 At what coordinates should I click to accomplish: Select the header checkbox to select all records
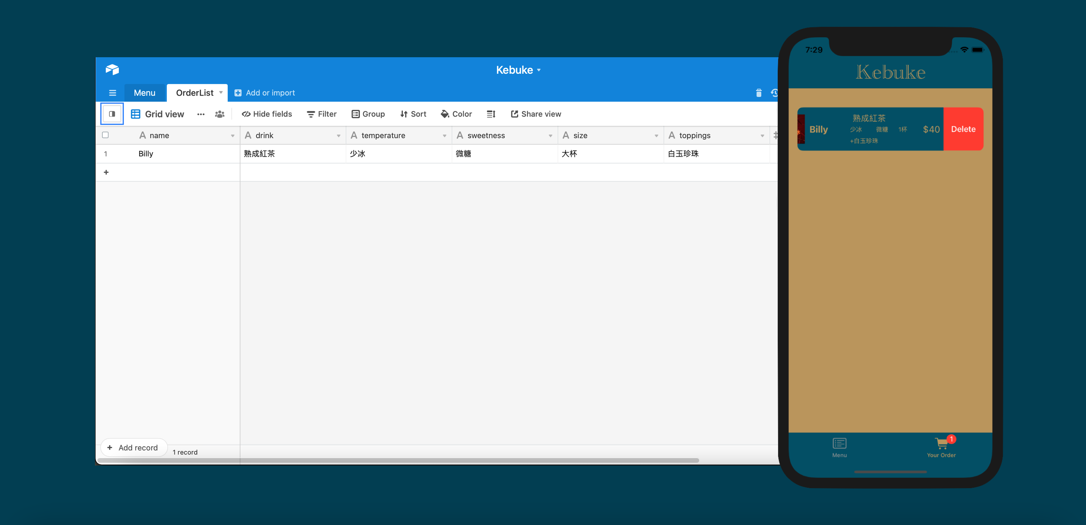pos(105,135)
